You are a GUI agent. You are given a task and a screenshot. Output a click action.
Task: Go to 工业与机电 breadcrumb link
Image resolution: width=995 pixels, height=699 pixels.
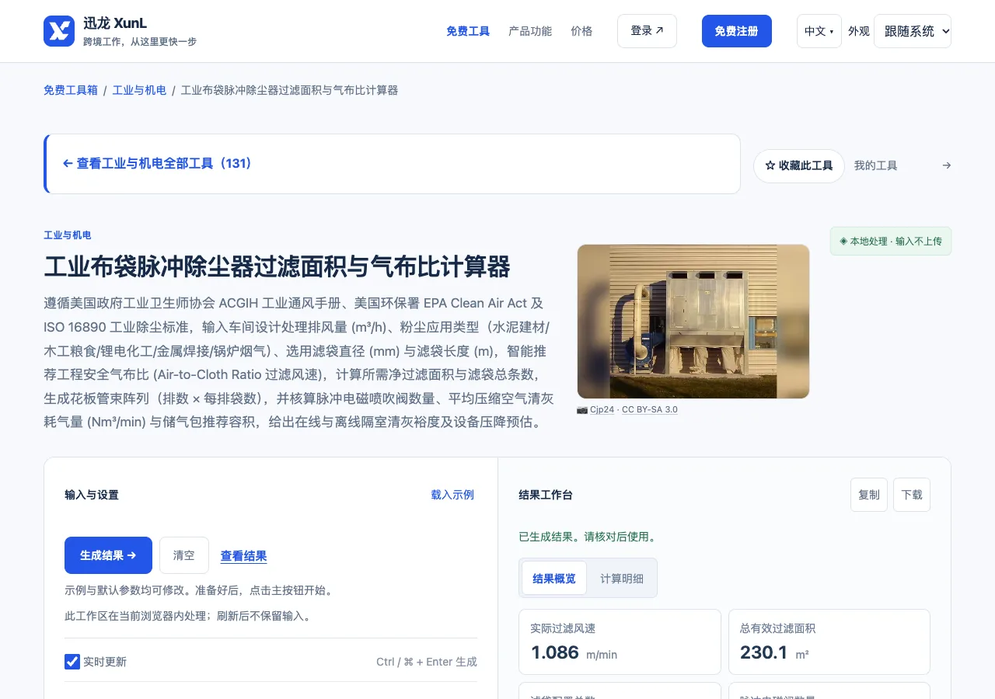tap(139, 90)
